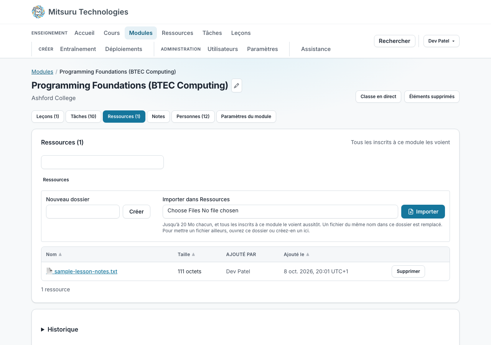Select Modules in the top navigation
The height and width of the screenshot is (345, 491).
click(141, 33)
